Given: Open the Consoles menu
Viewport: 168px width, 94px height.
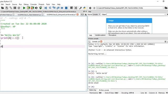Looking at the screenshot, I should pyautogui.click(x=34, y=4).
